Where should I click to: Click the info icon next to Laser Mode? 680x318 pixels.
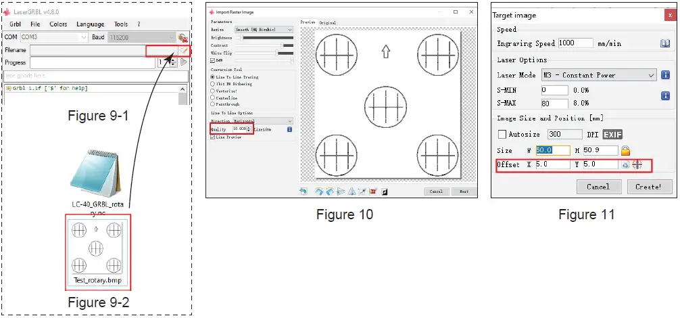[x=665, y=75]
